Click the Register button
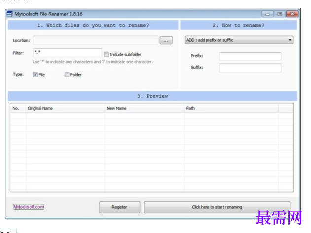This screenshot has width=311, height=233. [x=120, y=207]
